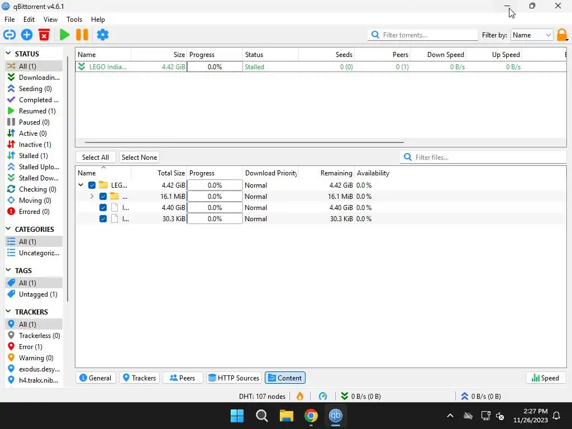Viewport: 572px width, 429px height.
Task: Open the Tools menu
Action: pyautogui.click(x=74, y=20)
